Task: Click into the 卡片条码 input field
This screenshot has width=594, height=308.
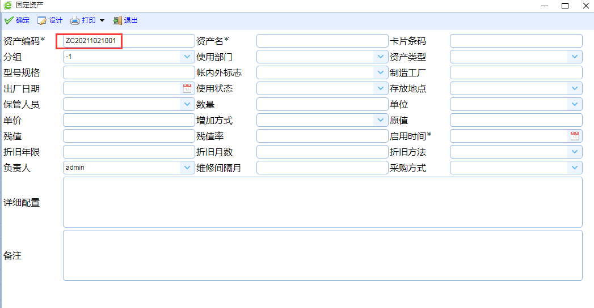Action: [516, 41]
